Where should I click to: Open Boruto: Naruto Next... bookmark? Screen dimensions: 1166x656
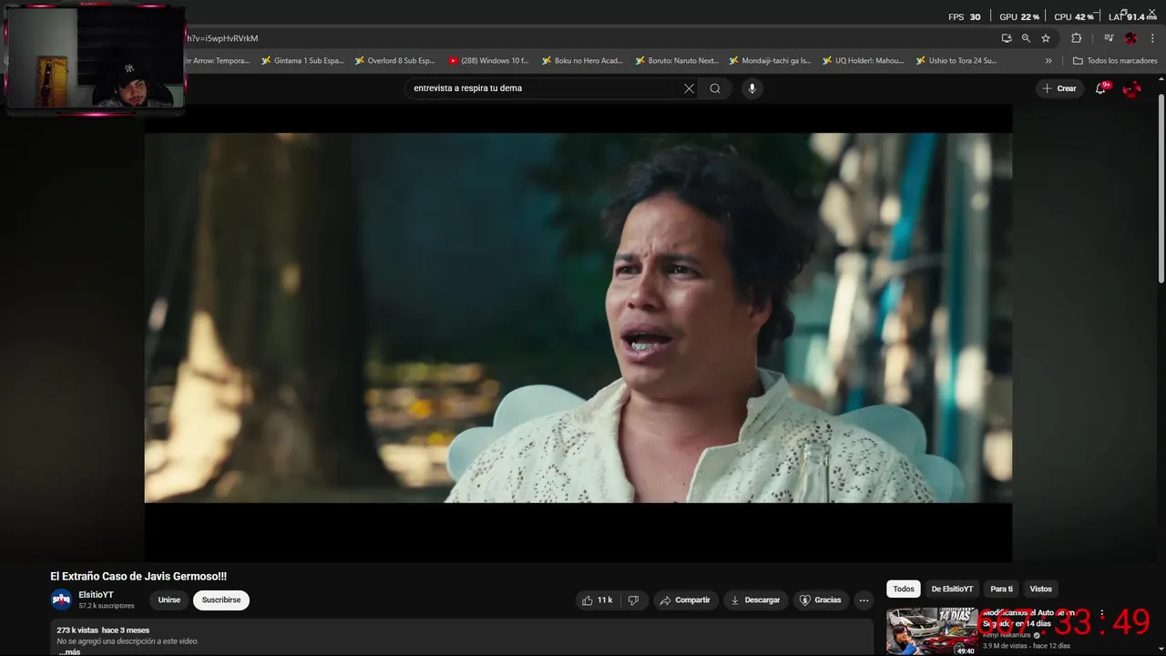coord(677,61)
